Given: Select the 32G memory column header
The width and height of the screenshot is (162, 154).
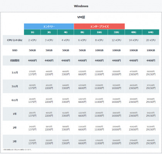Looking at the screenshot, I should point(116,32).
